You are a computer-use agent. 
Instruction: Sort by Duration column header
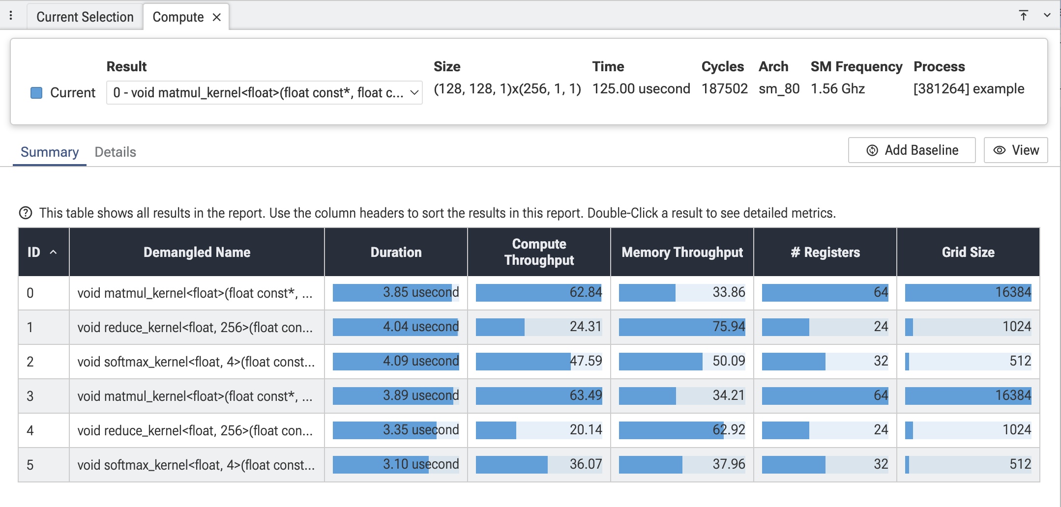pyautogui.click(x=396, y=252)
